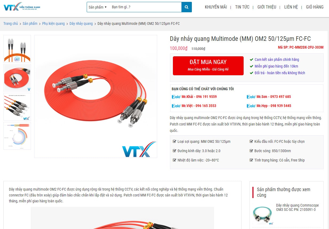This screenshot has height=229, width=329.
Task: Open the VTX Viễn Thông Xanh logo
Action: pos(22,7)
